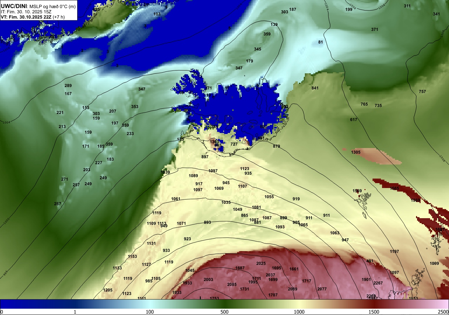Viewport: 449px width, 315px height.
Task: Click the map value 945
Action: (226, 183)
